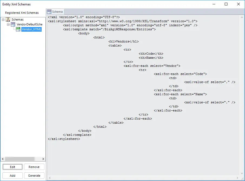
Task: Click the tree horizontal scrollbar thumb
Action: click(x=20, y=159)
